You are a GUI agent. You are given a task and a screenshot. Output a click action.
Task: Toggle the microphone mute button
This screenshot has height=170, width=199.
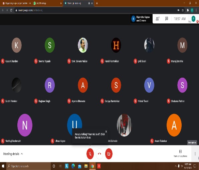[90, 154]
